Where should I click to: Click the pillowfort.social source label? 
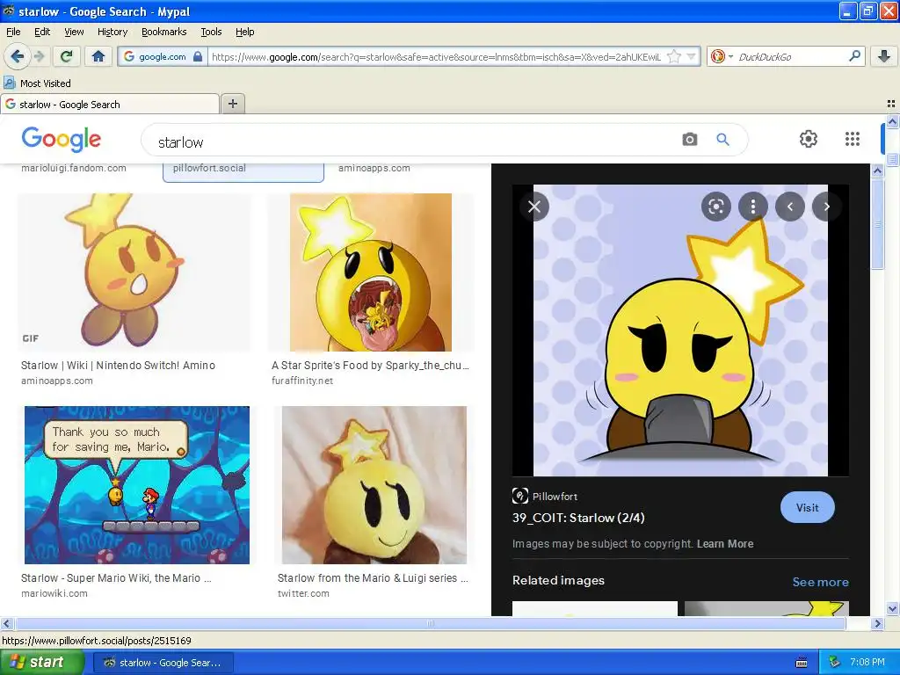coord(209,168)
